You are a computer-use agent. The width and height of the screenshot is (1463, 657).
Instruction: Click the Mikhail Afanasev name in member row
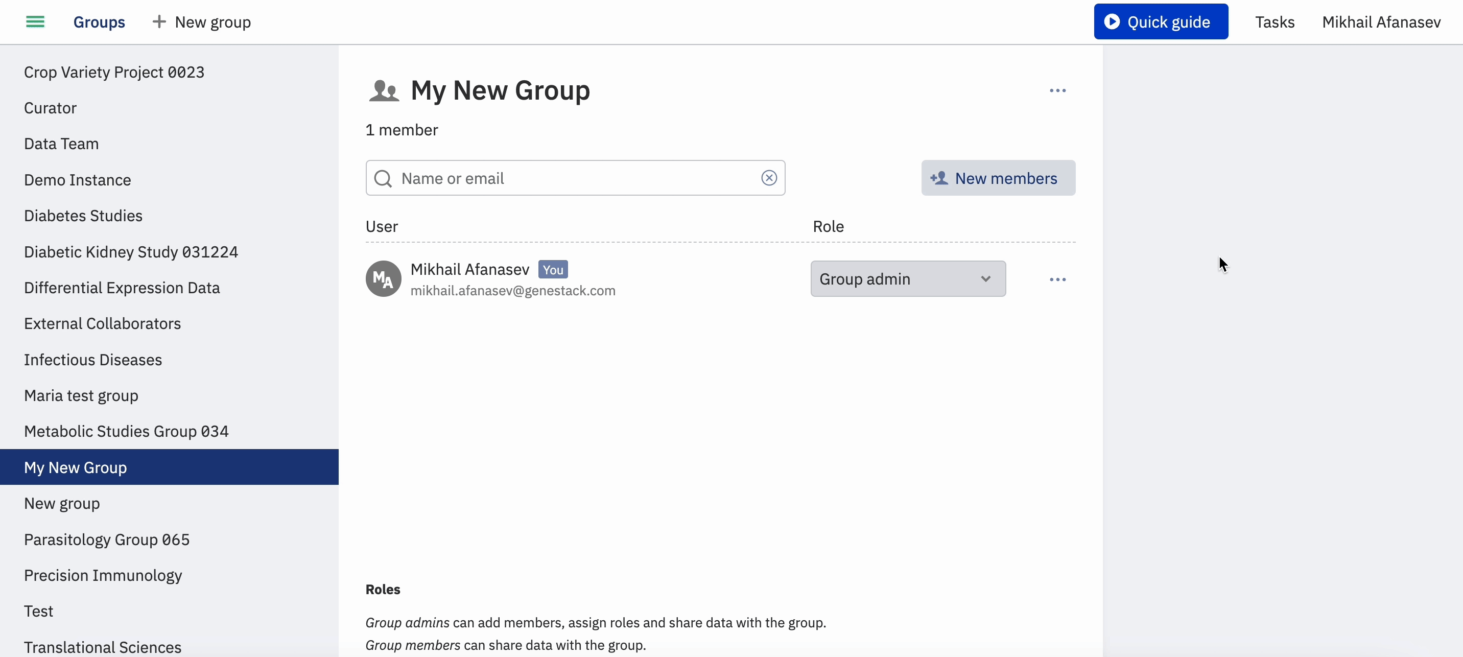(x=469, y=269)
